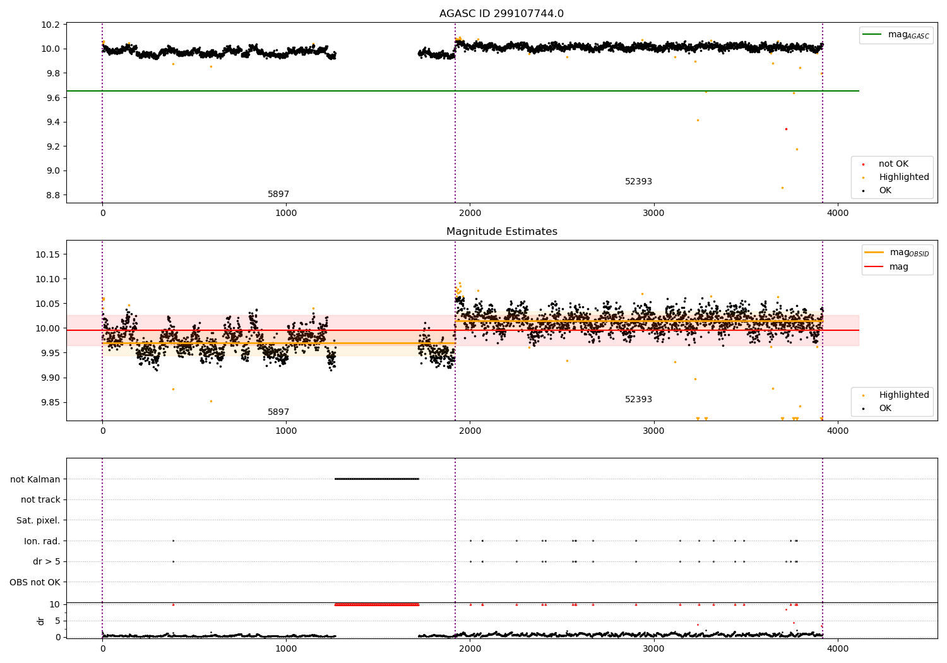Click the orange mag OBSID legend line sample

click(x=874, y=253)
